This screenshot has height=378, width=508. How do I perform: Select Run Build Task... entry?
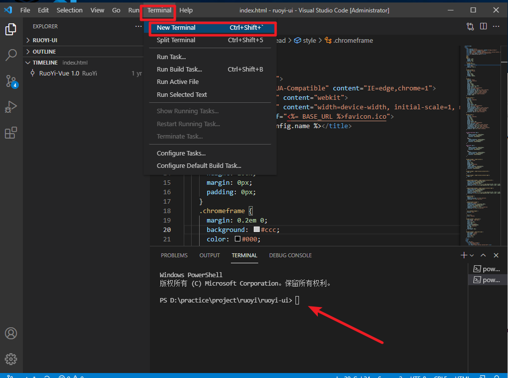210,69
